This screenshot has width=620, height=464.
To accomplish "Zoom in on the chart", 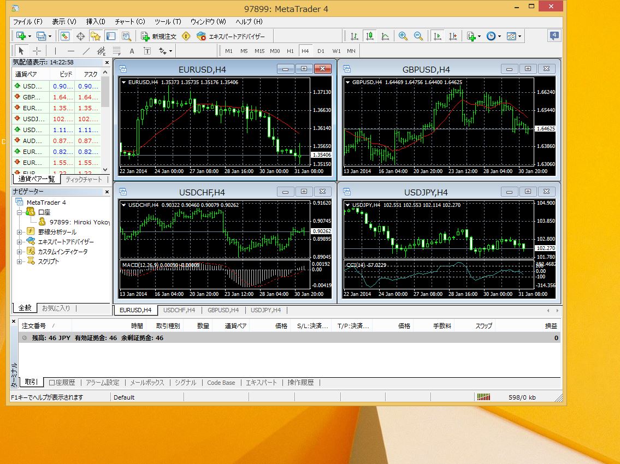I will coord(403,37).
